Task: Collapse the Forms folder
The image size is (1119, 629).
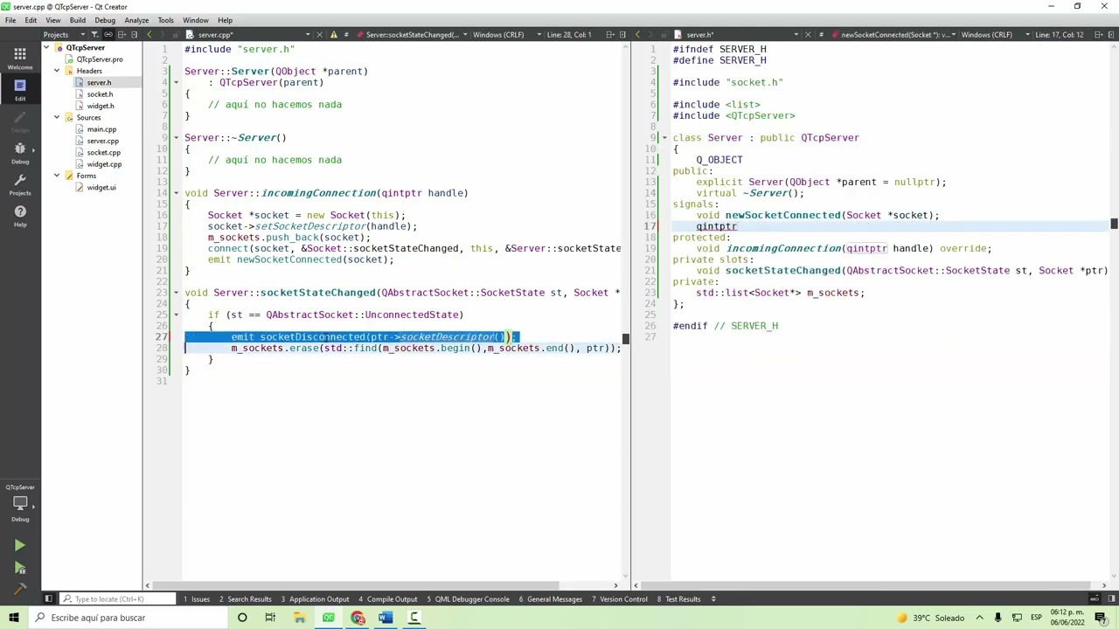Action: (57, 176)
